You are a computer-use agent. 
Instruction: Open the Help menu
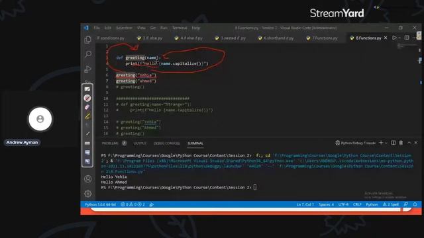coord(196,28)
